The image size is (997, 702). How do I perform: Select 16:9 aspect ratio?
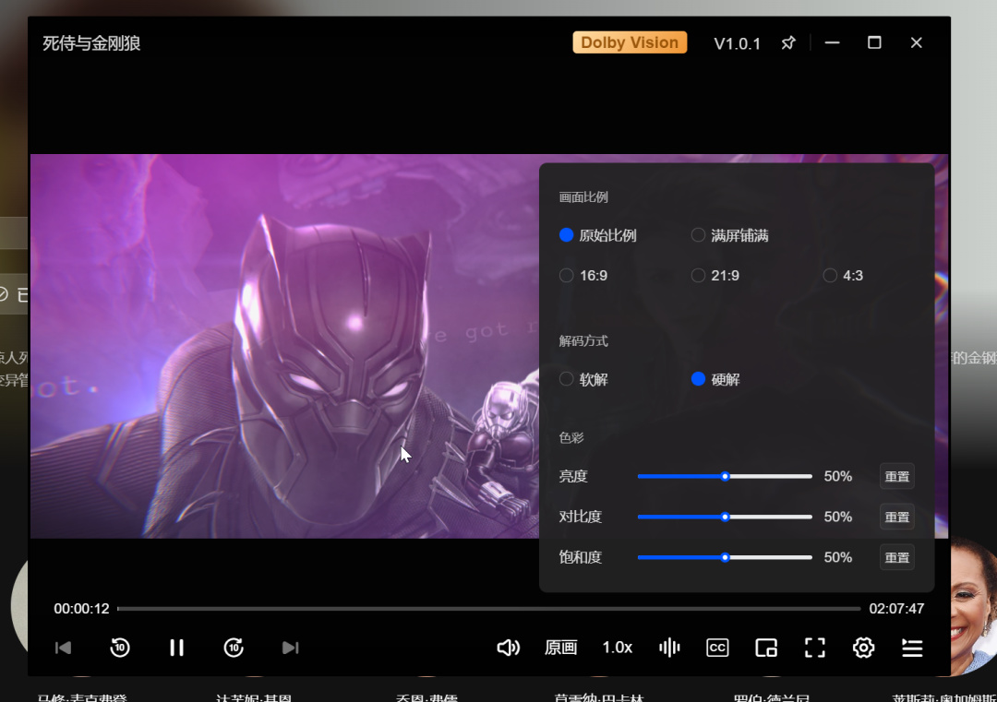[x=583, y=275]
